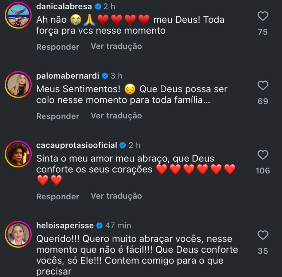Reply to palomabernardi's comment
Viewport: 282px width, 277px height.
pos(58,116)
